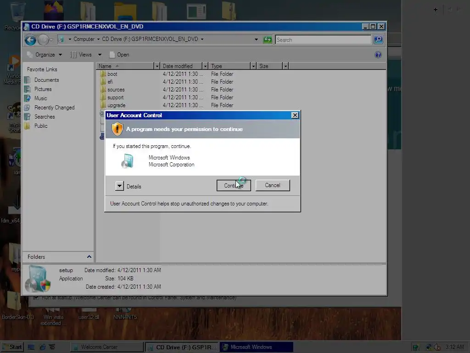Image resolution: width=470 pixels, height=353 pixels.
Task: Open Pictures in Favorite Links
Action: (43, 89)
